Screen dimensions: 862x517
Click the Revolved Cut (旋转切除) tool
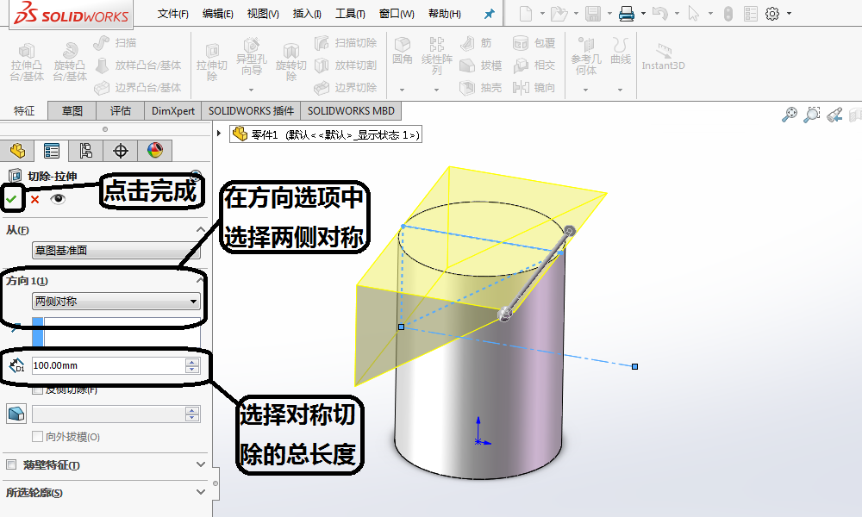tap(290, 63)
